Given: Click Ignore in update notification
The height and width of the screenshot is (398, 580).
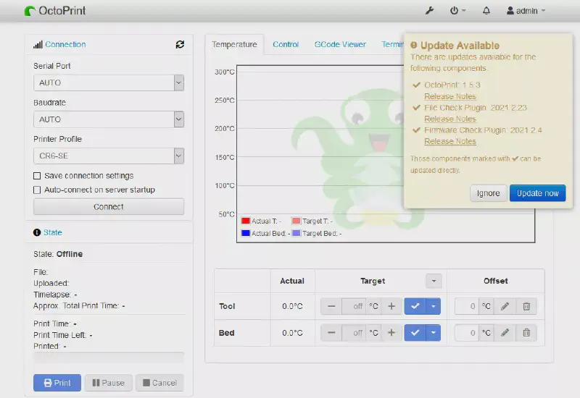Looking at the screenshot, I should click(x=488, y=193).
